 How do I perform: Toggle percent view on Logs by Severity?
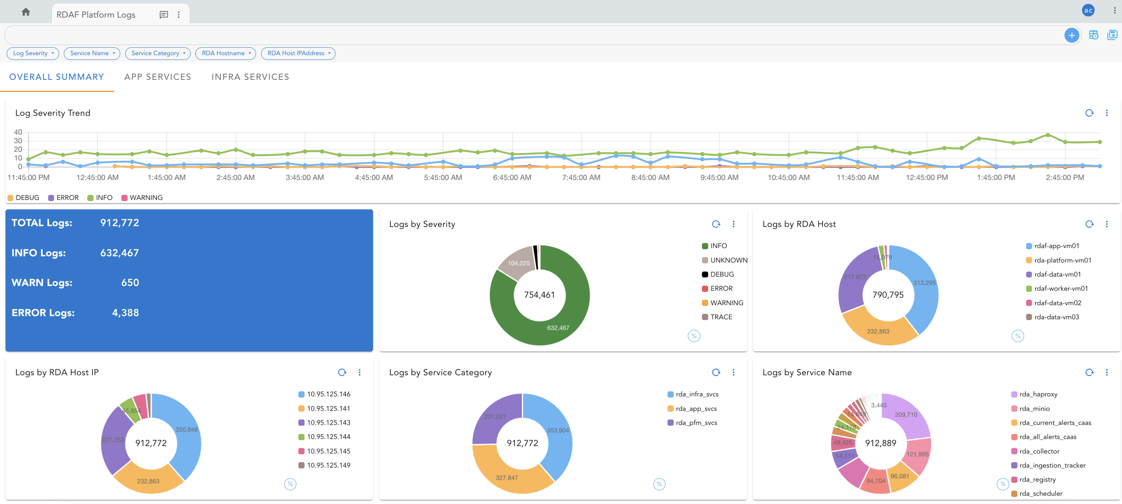point(693,336)
